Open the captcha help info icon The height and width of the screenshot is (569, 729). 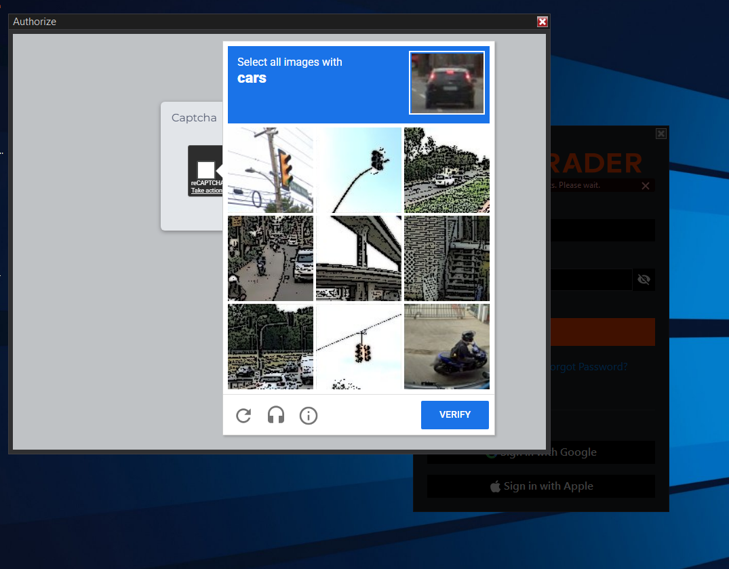click(x=309, y=416)
